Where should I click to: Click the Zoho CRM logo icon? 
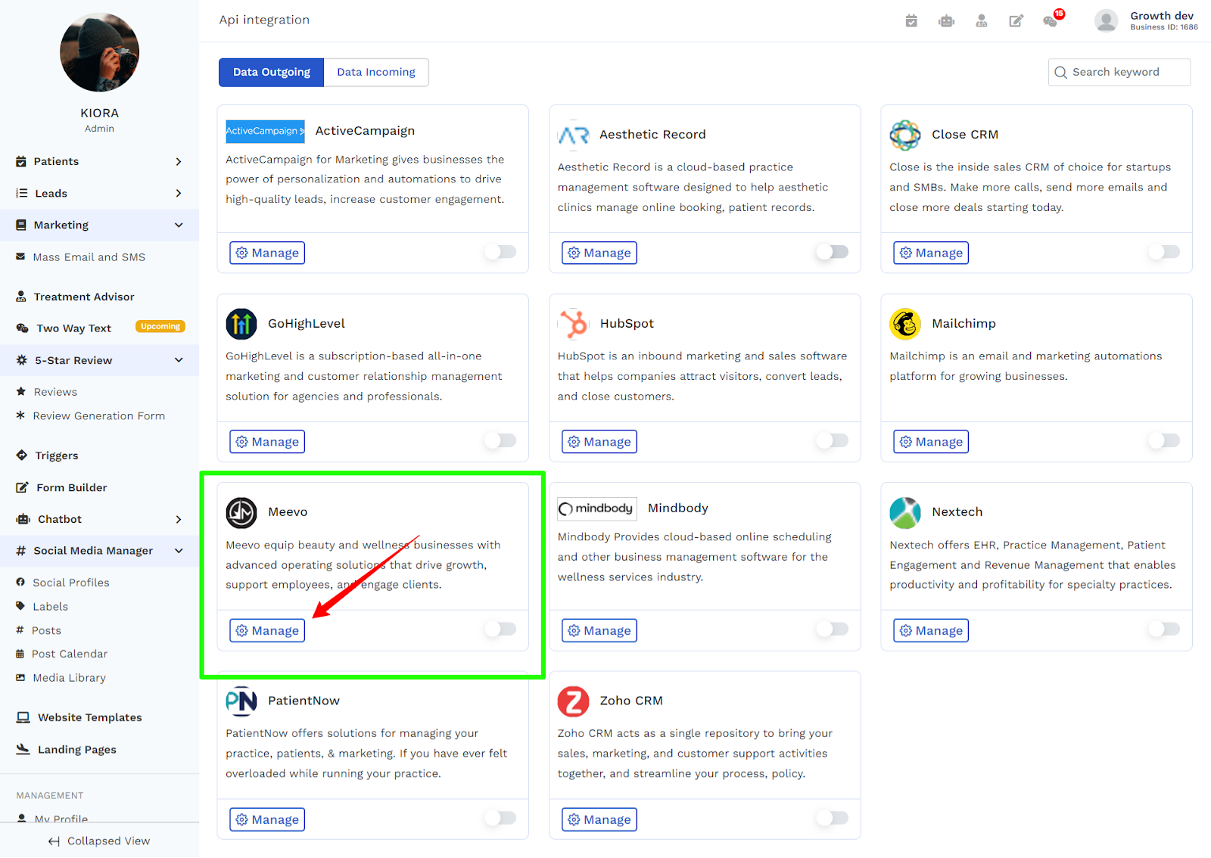pos(574,701)
